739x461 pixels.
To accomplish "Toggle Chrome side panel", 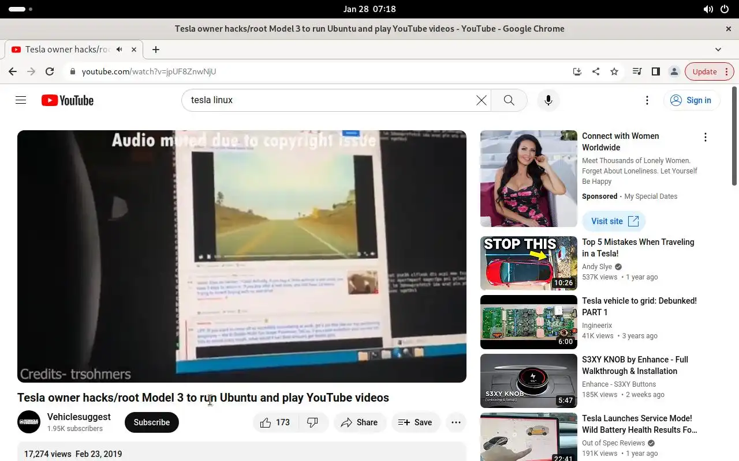I will click(656, 71).
